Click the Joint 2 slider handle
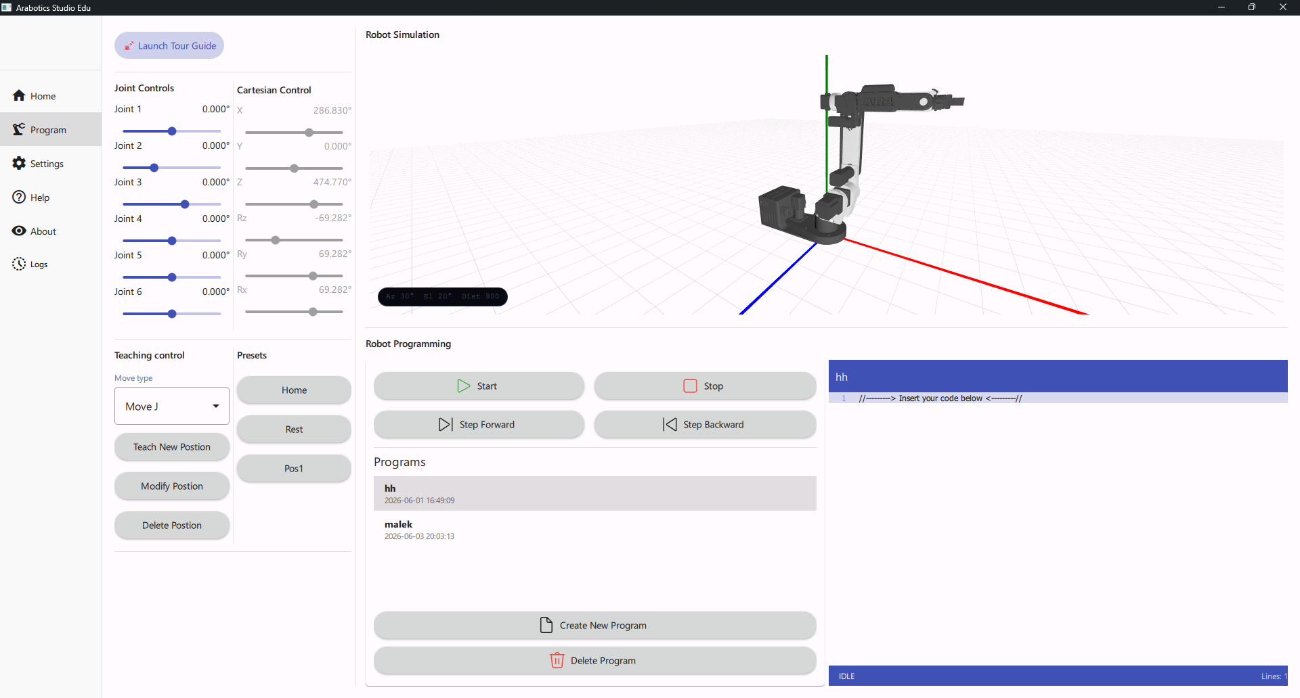Screen dimensions: 1300x698 pyautogui.click(x=154, y=168)
